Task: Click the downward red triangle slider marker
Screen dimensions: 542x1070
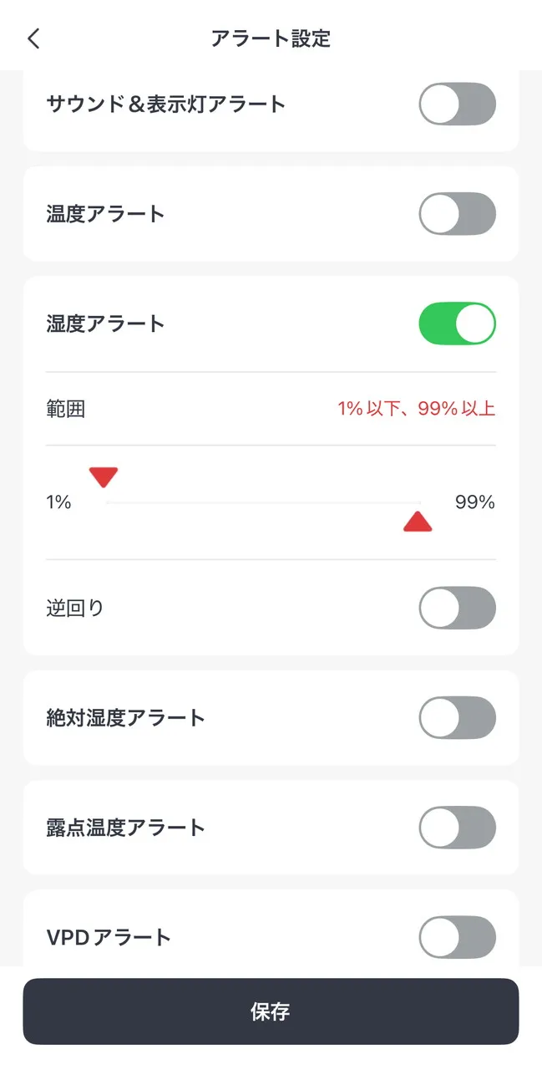Action: point(104,477)
